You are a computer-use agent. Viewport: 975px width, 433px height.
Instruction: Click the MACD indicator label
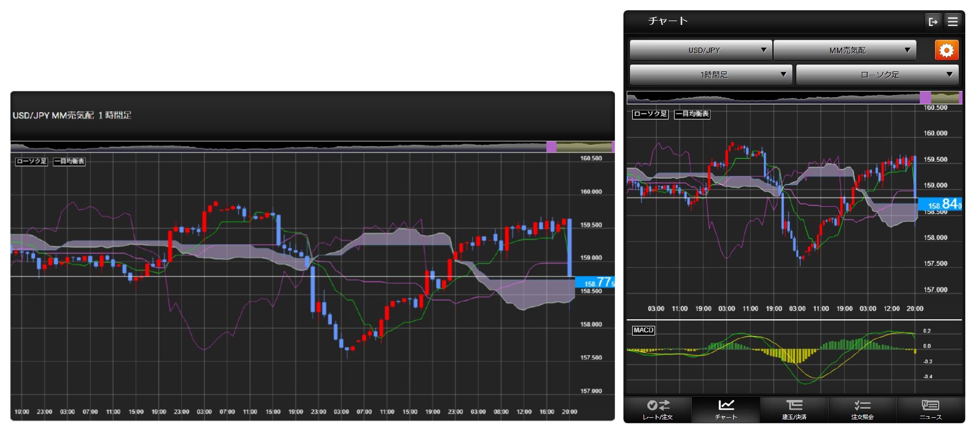point(643,330)
